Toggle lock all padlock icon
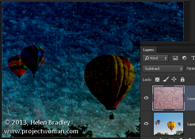The width and height of the screenshot is (195, 139). coord(183,79)
